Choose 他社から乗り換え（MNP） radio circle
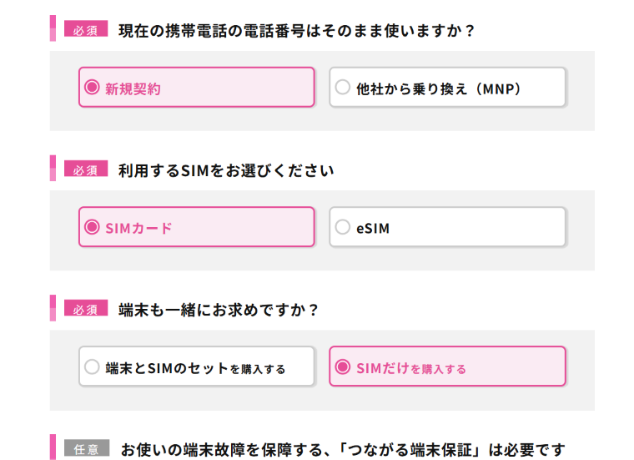The image size is (634, 460). point(343,87)
